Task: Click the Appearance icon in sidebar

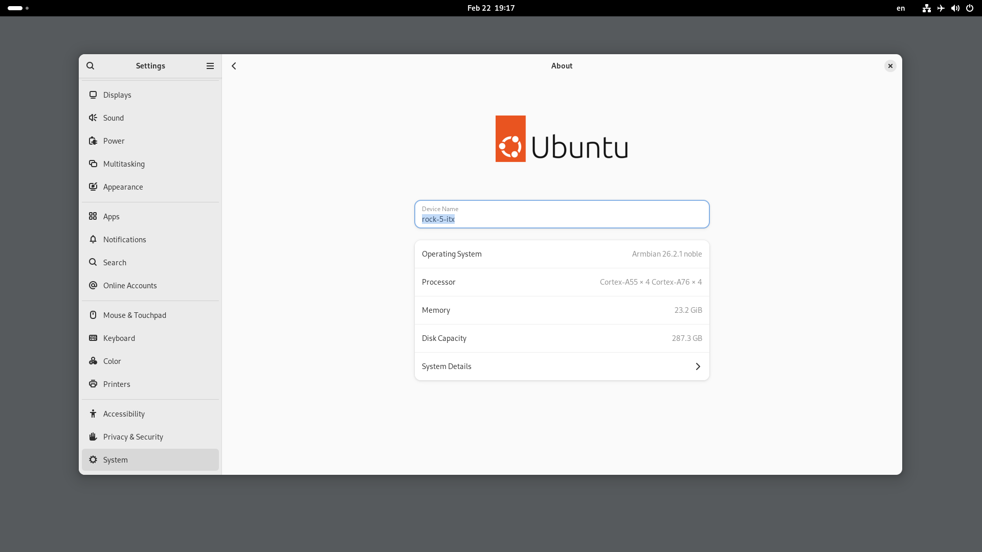Action: (x=93, y=187)
